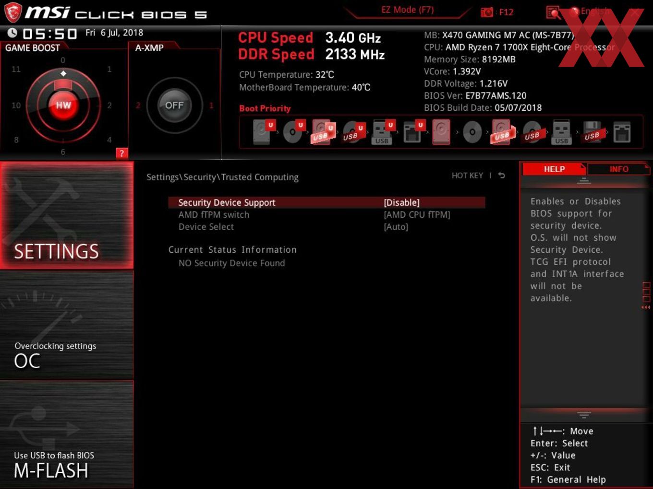
Task: Select UEFI hard disk boot device icon
Action: (263, 132)
